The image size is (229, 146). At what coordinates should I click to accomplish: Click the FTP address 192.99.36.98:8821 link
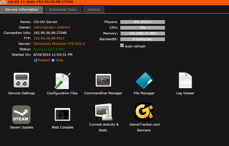click(49, 38)
